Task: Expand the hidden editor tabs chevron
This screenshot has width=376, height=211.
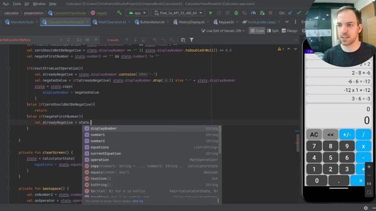Action: tap(287, 22)
